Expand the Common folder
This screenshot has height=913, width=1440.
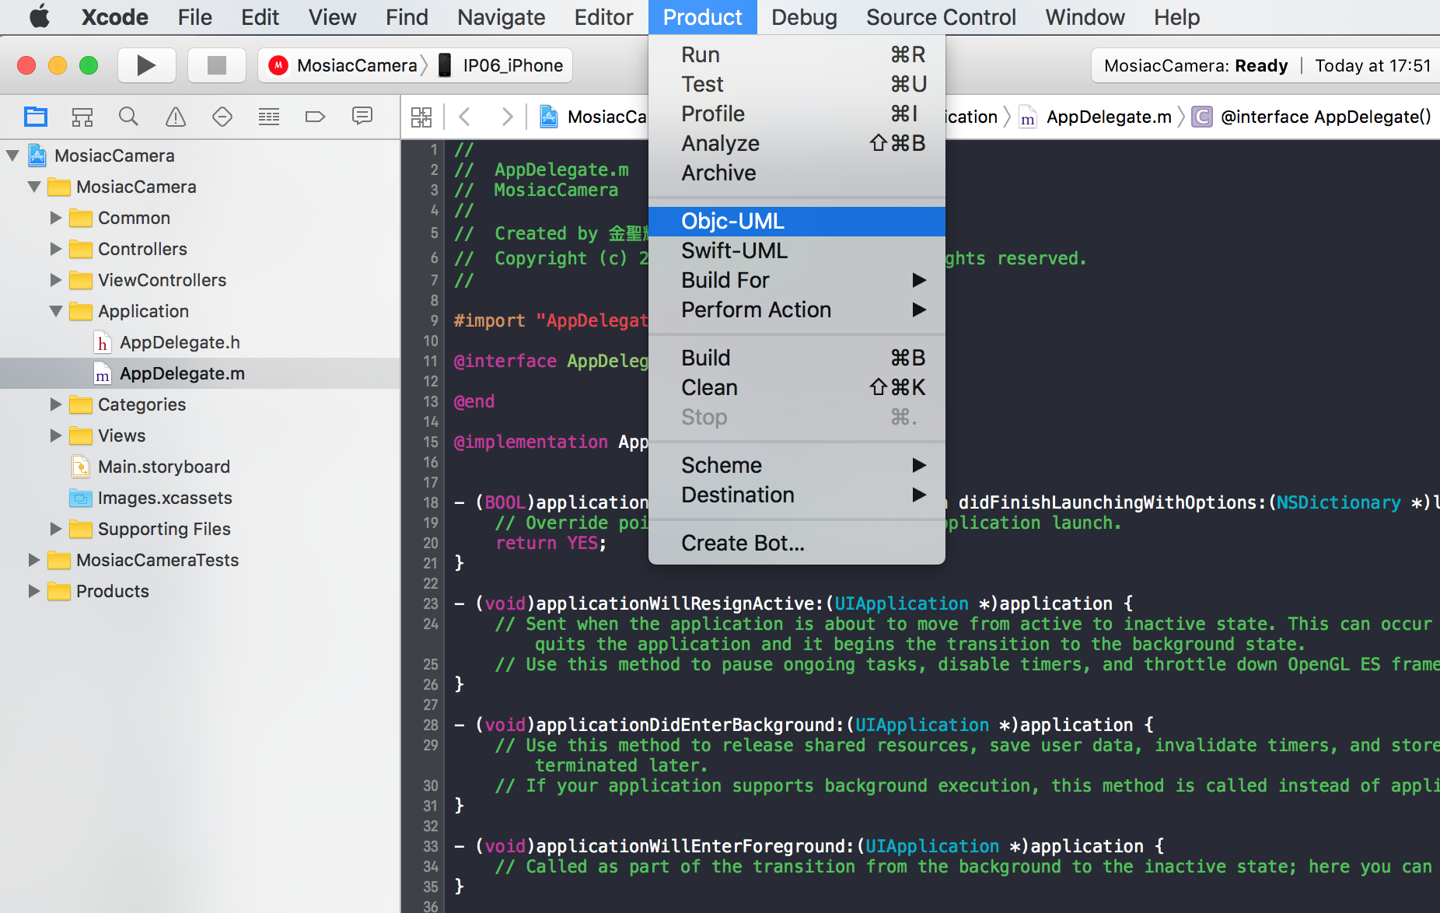[x=56, y=218]
